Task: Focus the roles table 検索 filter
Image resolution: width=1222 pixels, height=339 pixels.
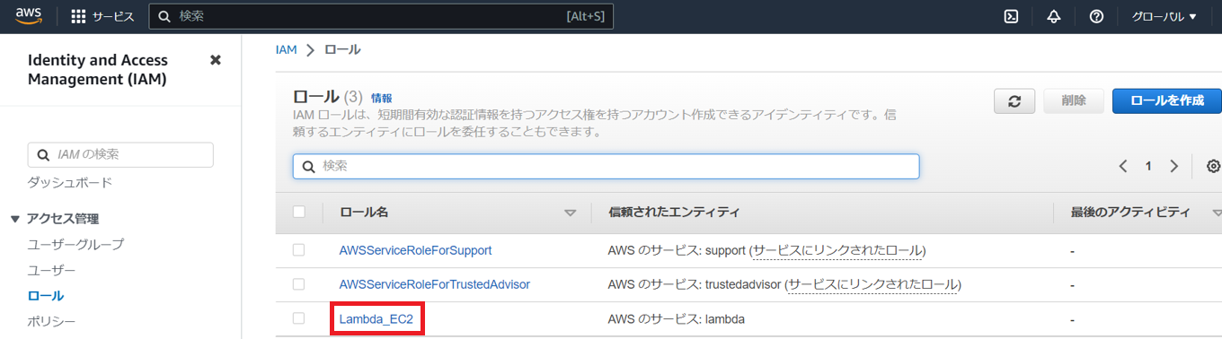Action: click(606, 166)
